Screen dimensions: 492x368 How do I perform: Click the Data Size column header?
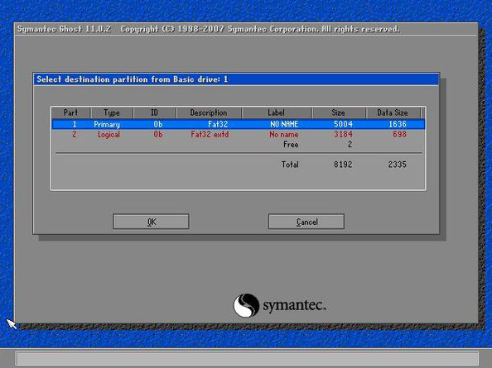393,112
